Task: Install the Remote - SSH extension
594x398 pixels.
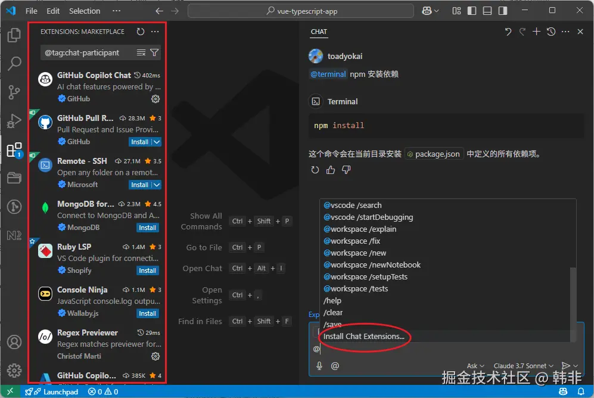Action: pyautogui.click(x=140, y=185)
